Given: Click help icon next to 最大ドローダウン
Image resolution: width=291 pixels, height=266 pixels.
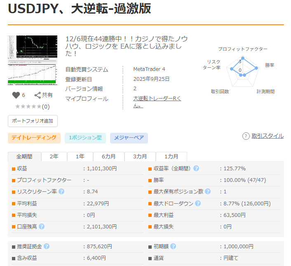Looking at the screenshot, I should click(x=198, y=203).
